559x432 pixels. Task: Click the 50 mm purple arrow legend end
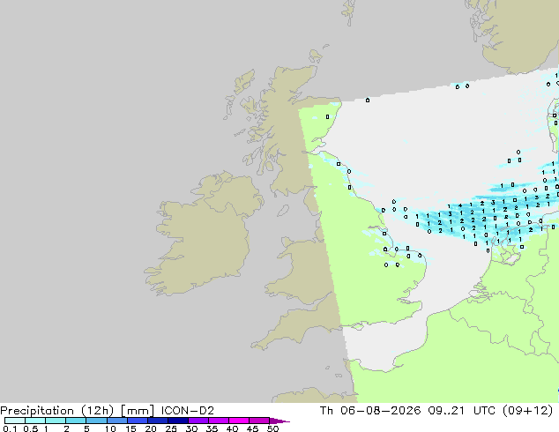pyautogui.click(x=279, y=421)
